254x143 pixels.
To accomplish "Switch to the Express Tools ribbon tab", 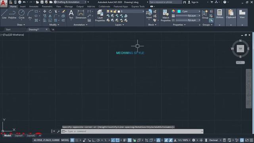I will [x=138, y=6].
